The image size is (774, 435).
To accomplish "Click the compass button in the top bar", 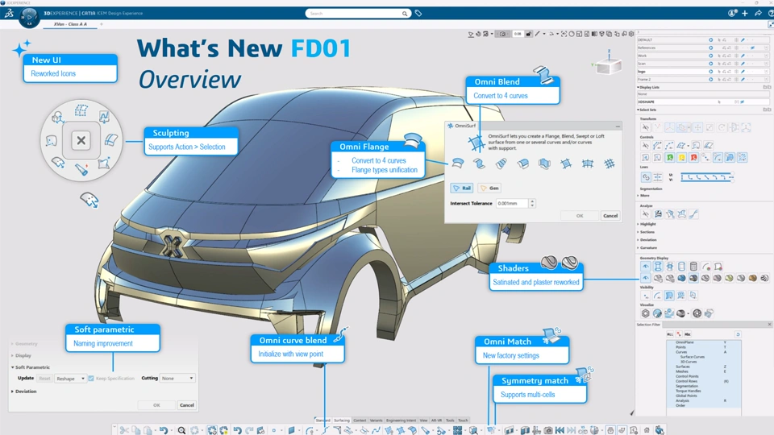I will 29,17.
